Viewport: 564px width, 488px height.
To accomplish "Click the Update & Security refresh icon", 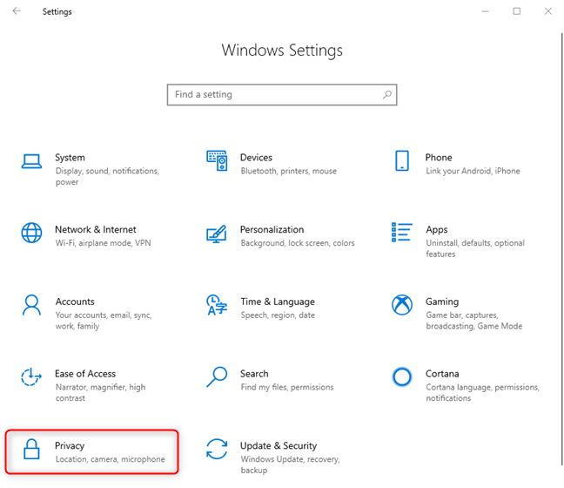I will pos(217,449).
